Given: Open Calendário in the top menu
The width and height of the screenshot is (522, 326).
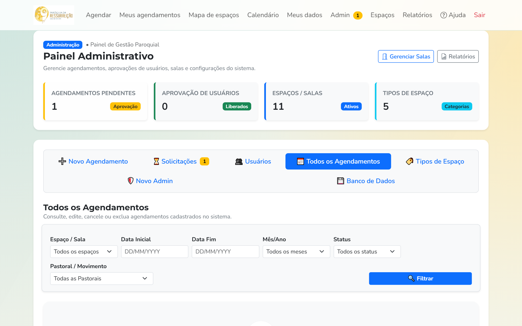Looking at the screenshot, I should click(x=263, y=15).
